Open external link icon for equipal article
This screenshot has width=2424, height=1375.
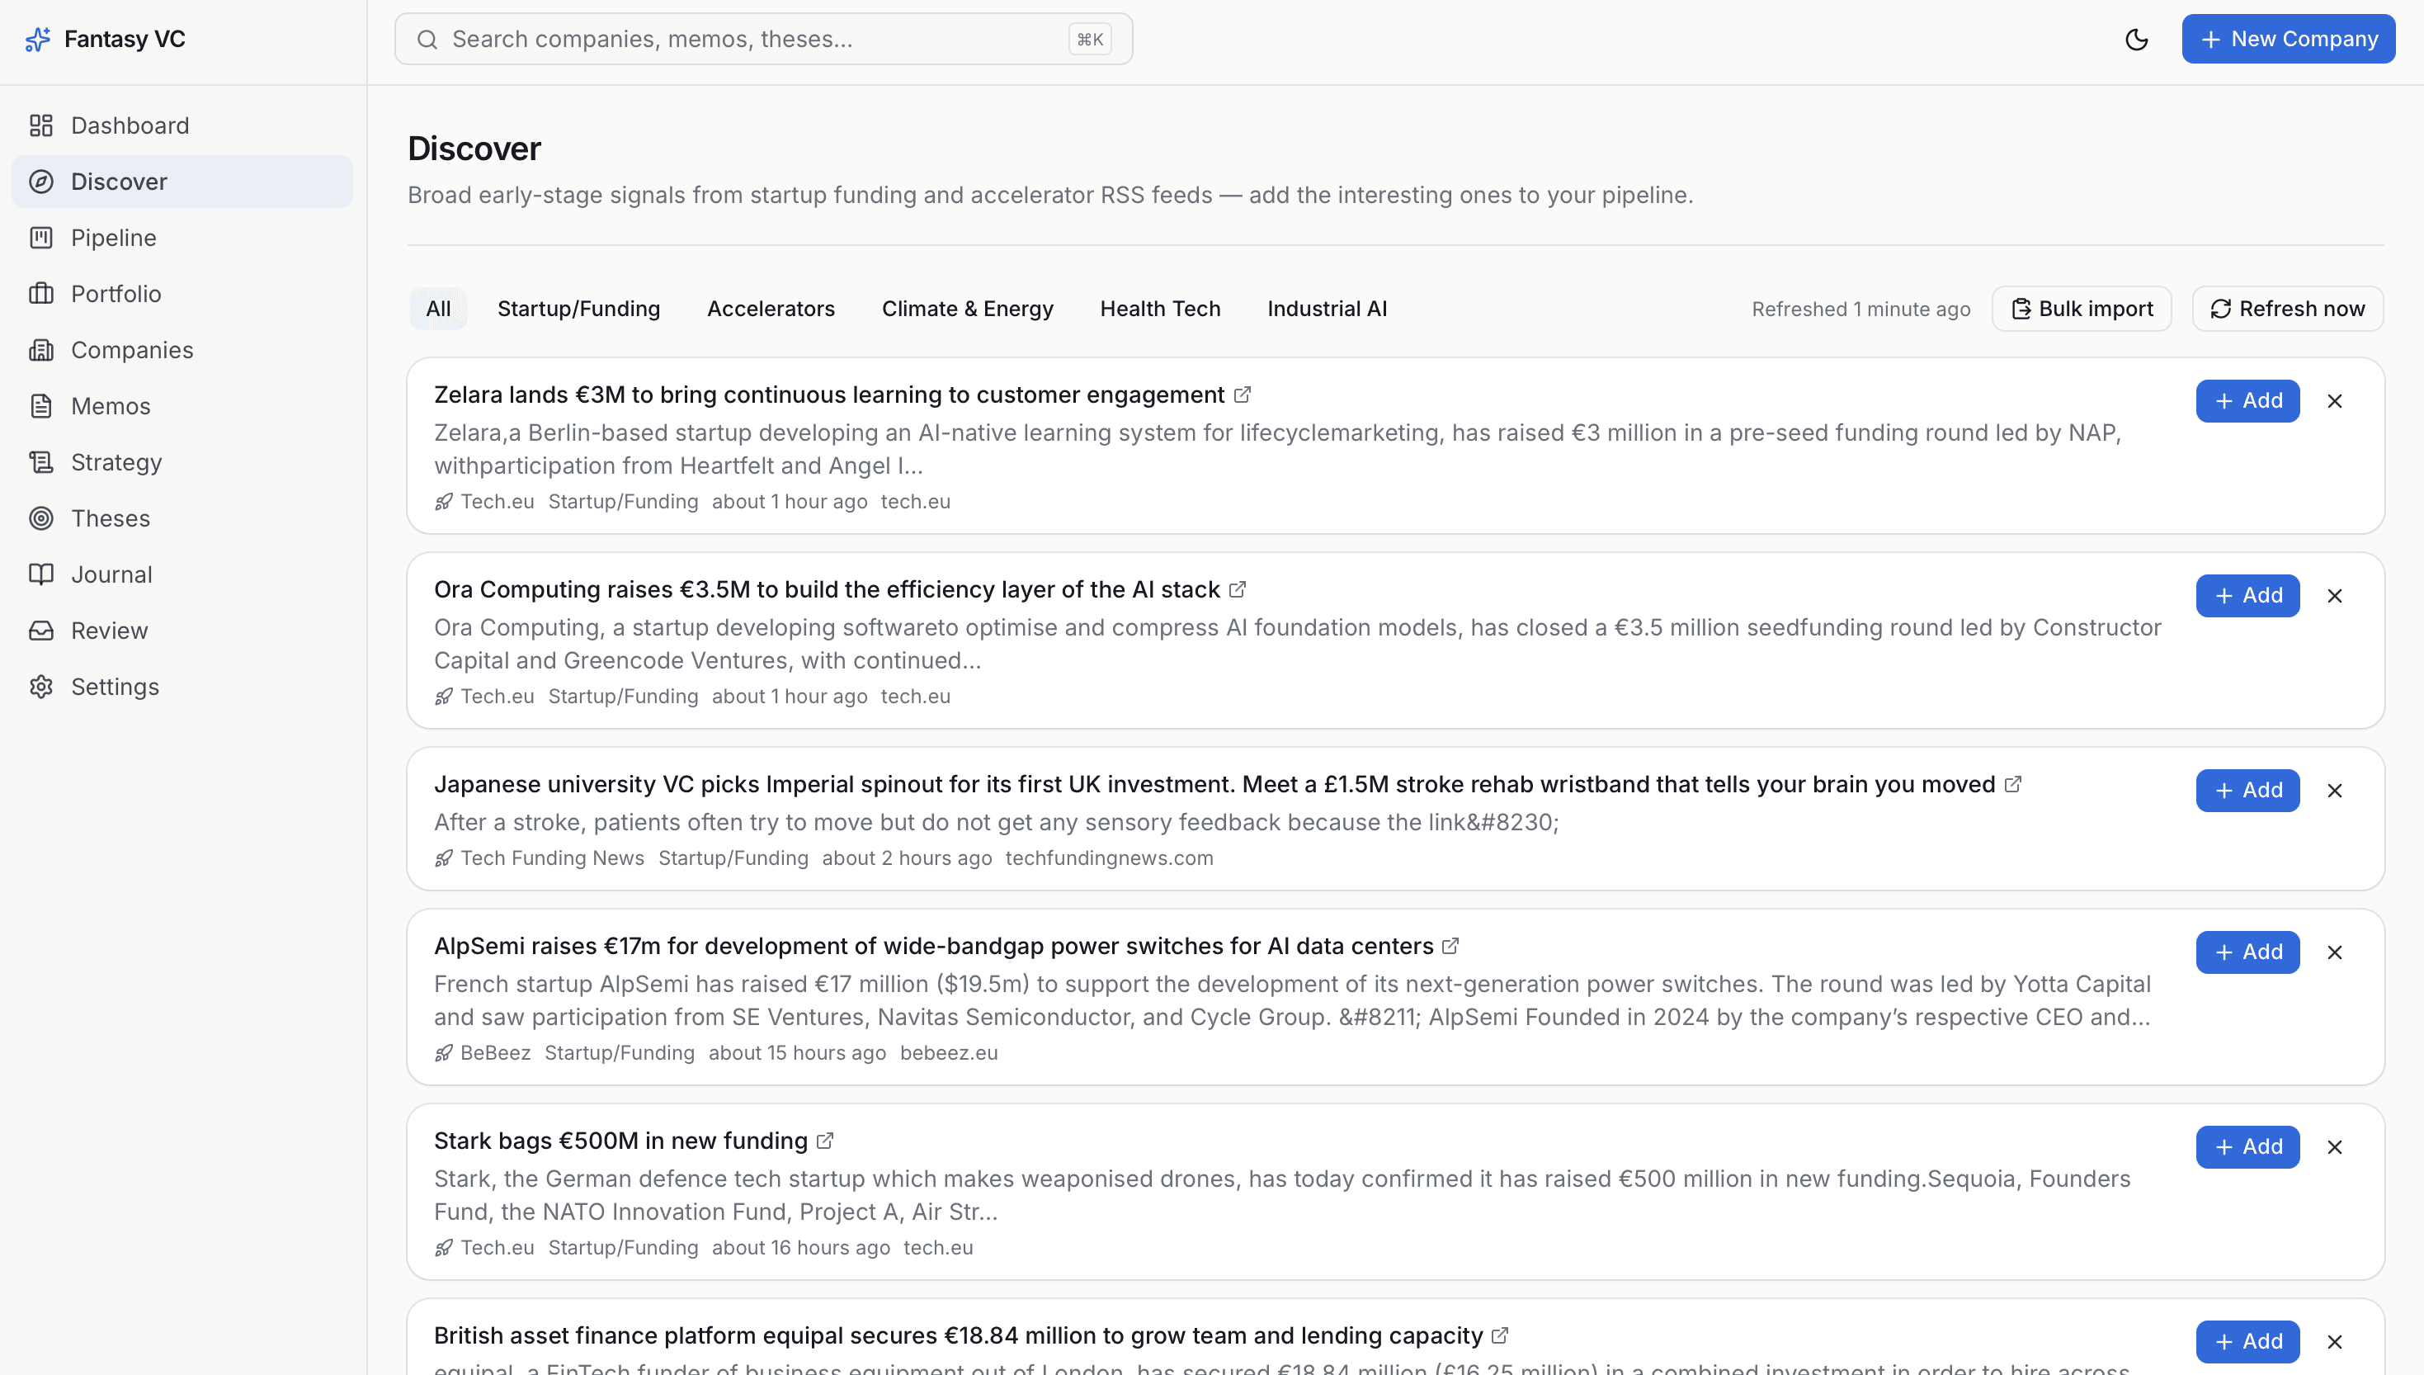click(x=1500, y=1335)
